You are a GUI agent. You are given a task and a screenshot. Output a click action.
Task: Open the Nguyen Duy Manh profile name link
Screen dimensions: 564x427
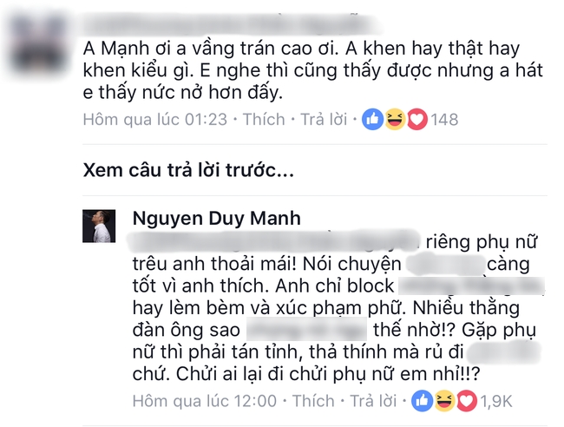coord(217,219)
